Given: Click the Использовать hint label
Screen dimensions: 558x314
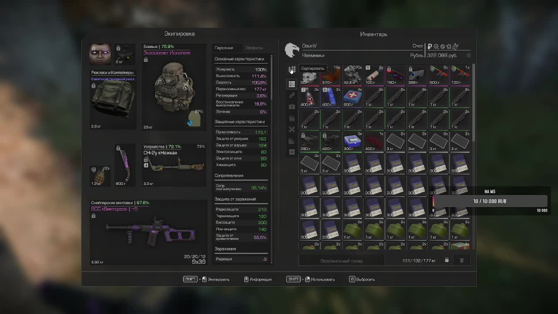Looking at the screenshot, I should (323, 280).
